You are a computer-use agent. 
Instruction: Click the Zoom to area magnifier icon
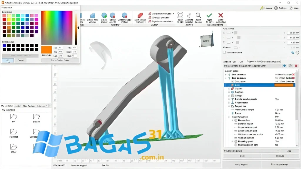[198, 15]
